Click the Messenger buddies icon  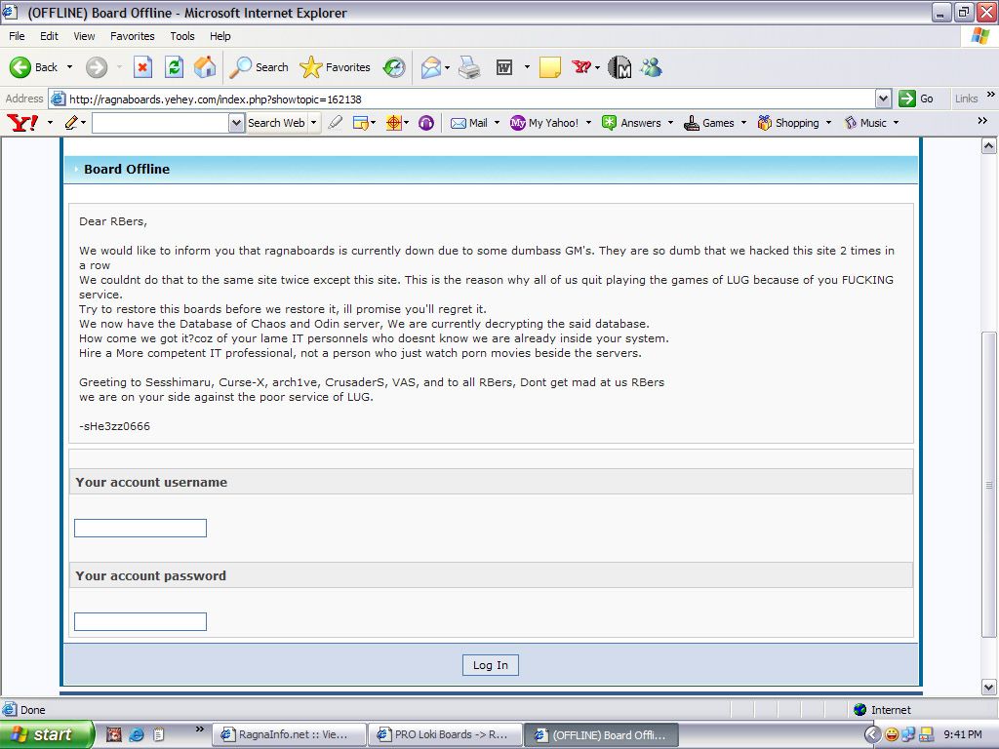point(651,67)
